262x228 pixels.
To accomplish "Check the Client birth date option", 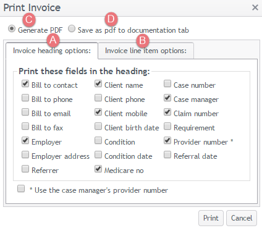I will pyautogui.click(x=98, y=126).
